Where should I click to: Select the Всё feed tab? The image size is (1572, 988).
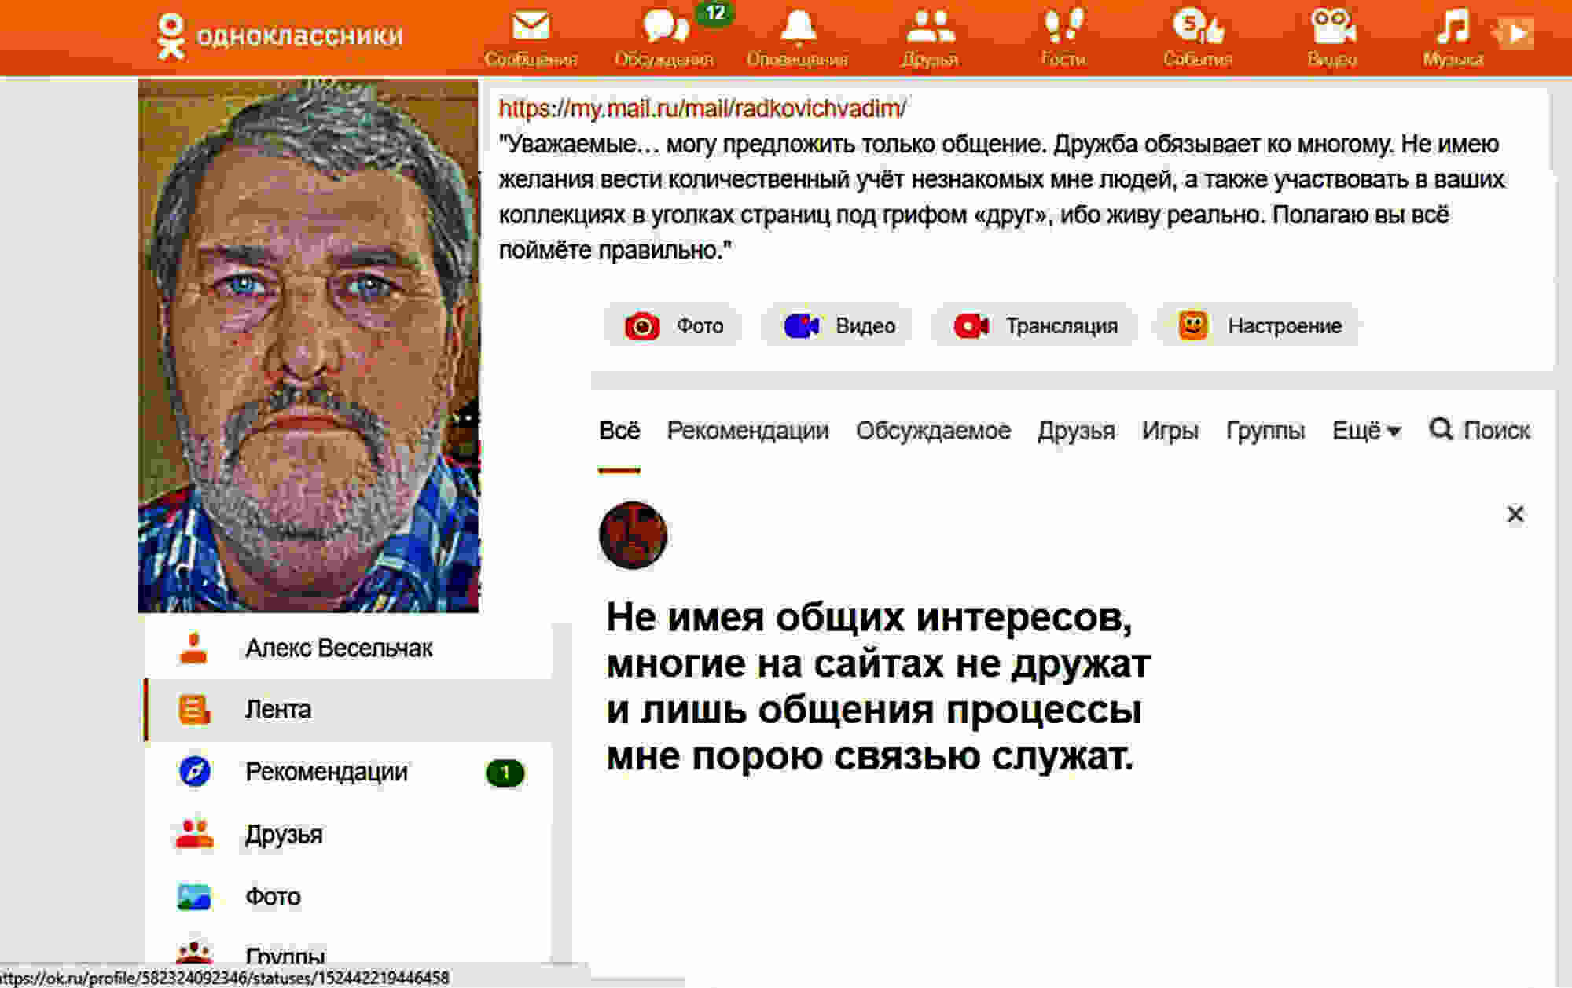tap(619, 431)
